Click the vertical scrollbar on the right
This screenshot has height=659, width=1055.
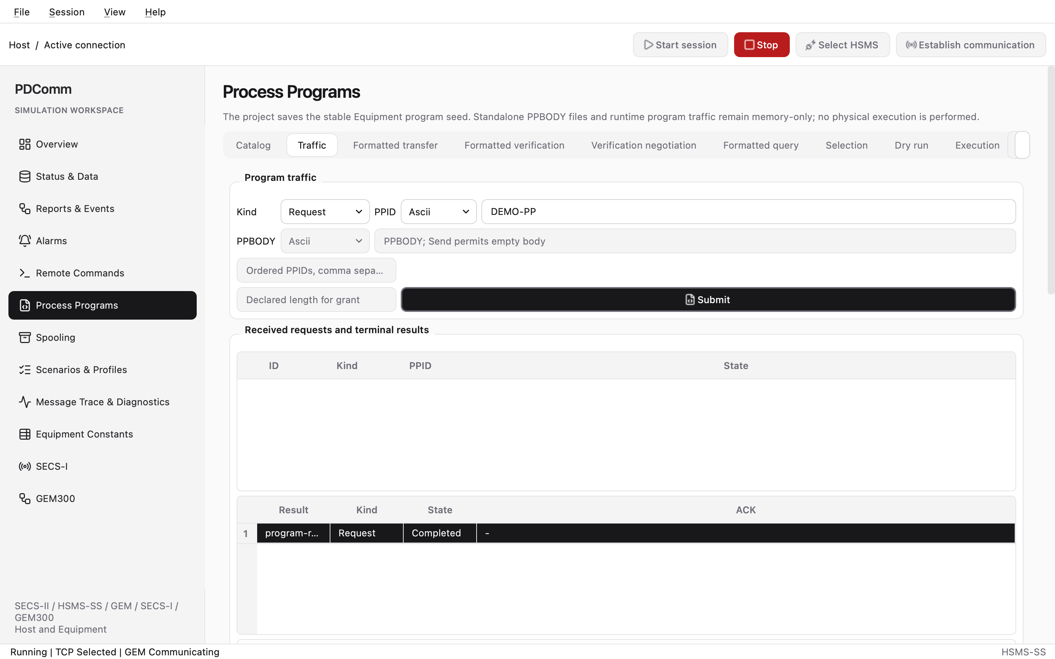tap(1051, 180)
